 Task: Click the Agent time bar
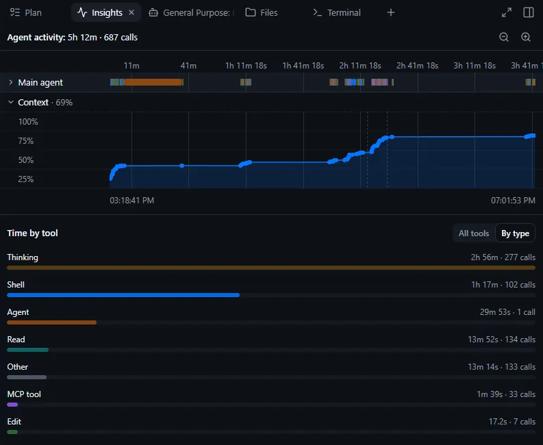point(51,322)
